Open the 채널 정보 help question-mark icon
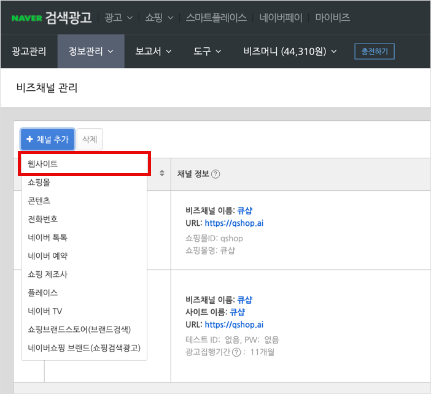431x394 pixels. pos(215,174)
